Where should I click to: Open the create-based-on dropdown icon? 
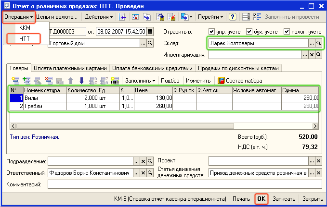187,17
